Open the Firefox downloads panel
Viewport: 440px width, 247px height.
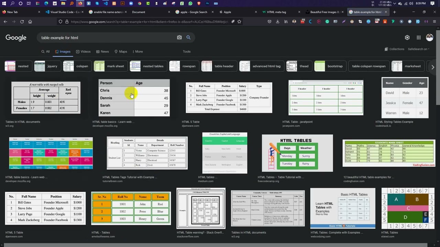point(278,22)
